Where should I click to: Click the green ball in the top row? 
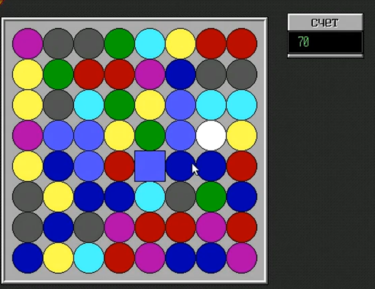(119, 44)
